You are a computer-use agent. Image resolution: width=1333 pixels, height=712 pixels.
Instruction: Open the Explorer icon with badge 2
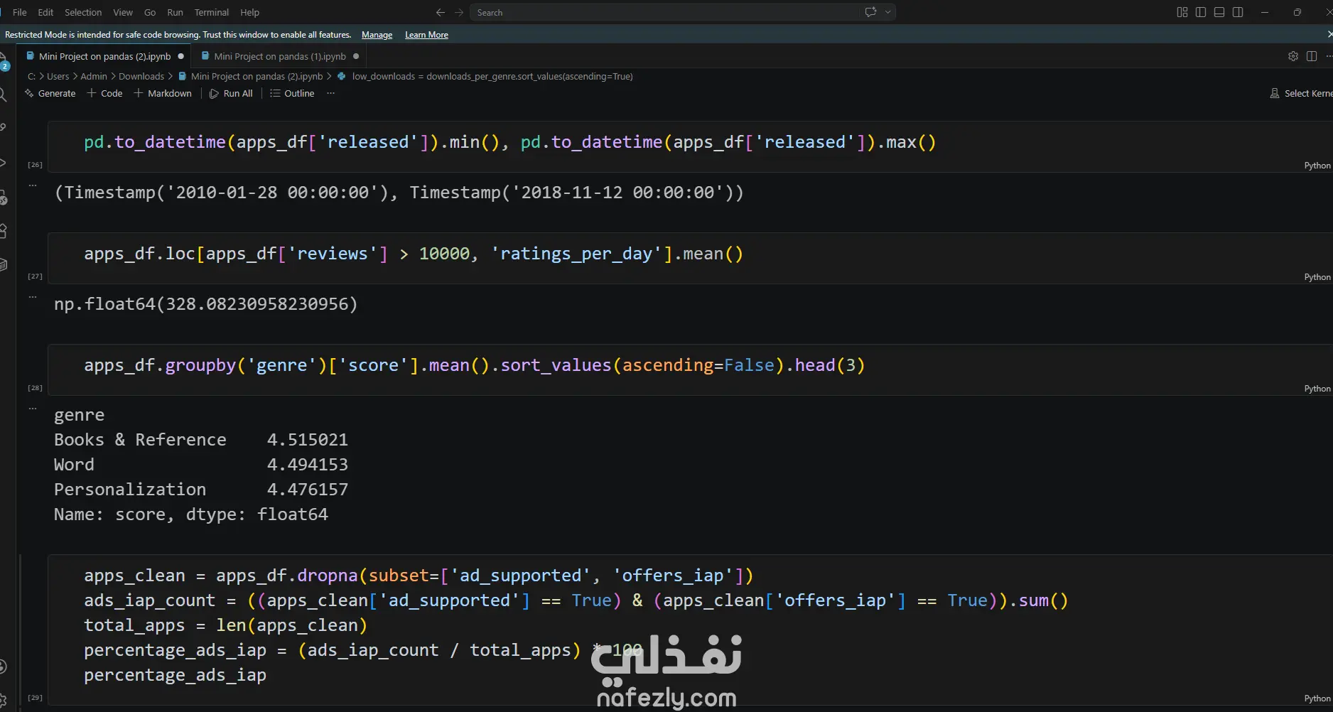coord(4,60)
